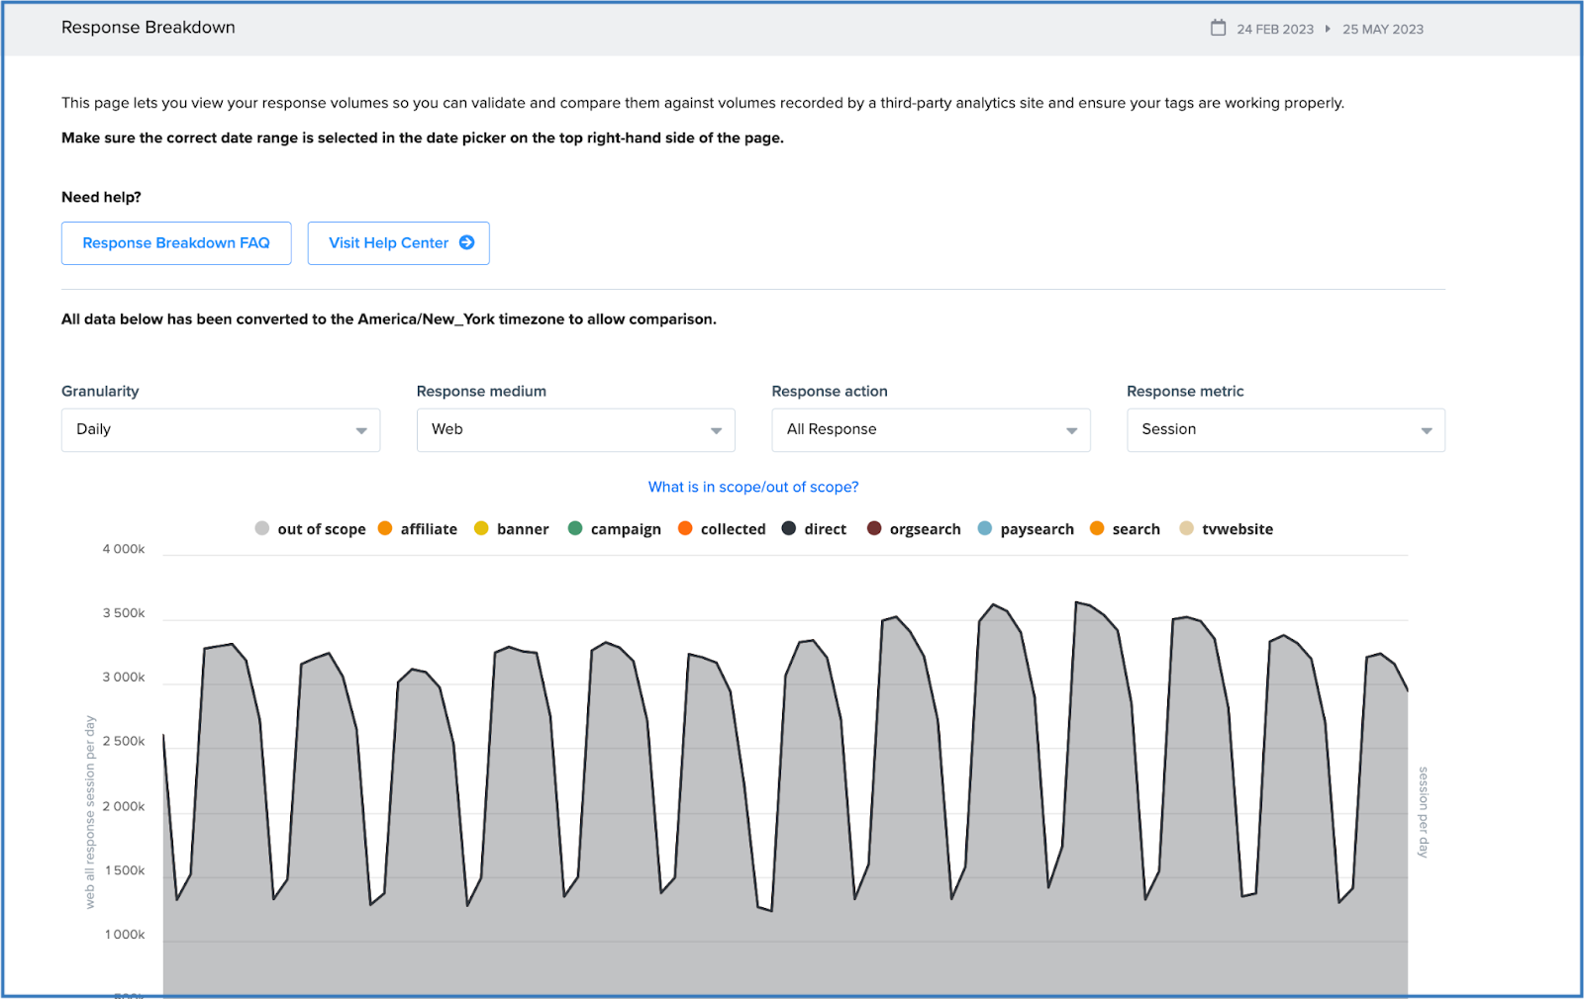Viewport: 1584px width, 999px height.
Task: Open the Response metric dropdown showing Session
Action: pyautogui.click(x=1284, y=429)
